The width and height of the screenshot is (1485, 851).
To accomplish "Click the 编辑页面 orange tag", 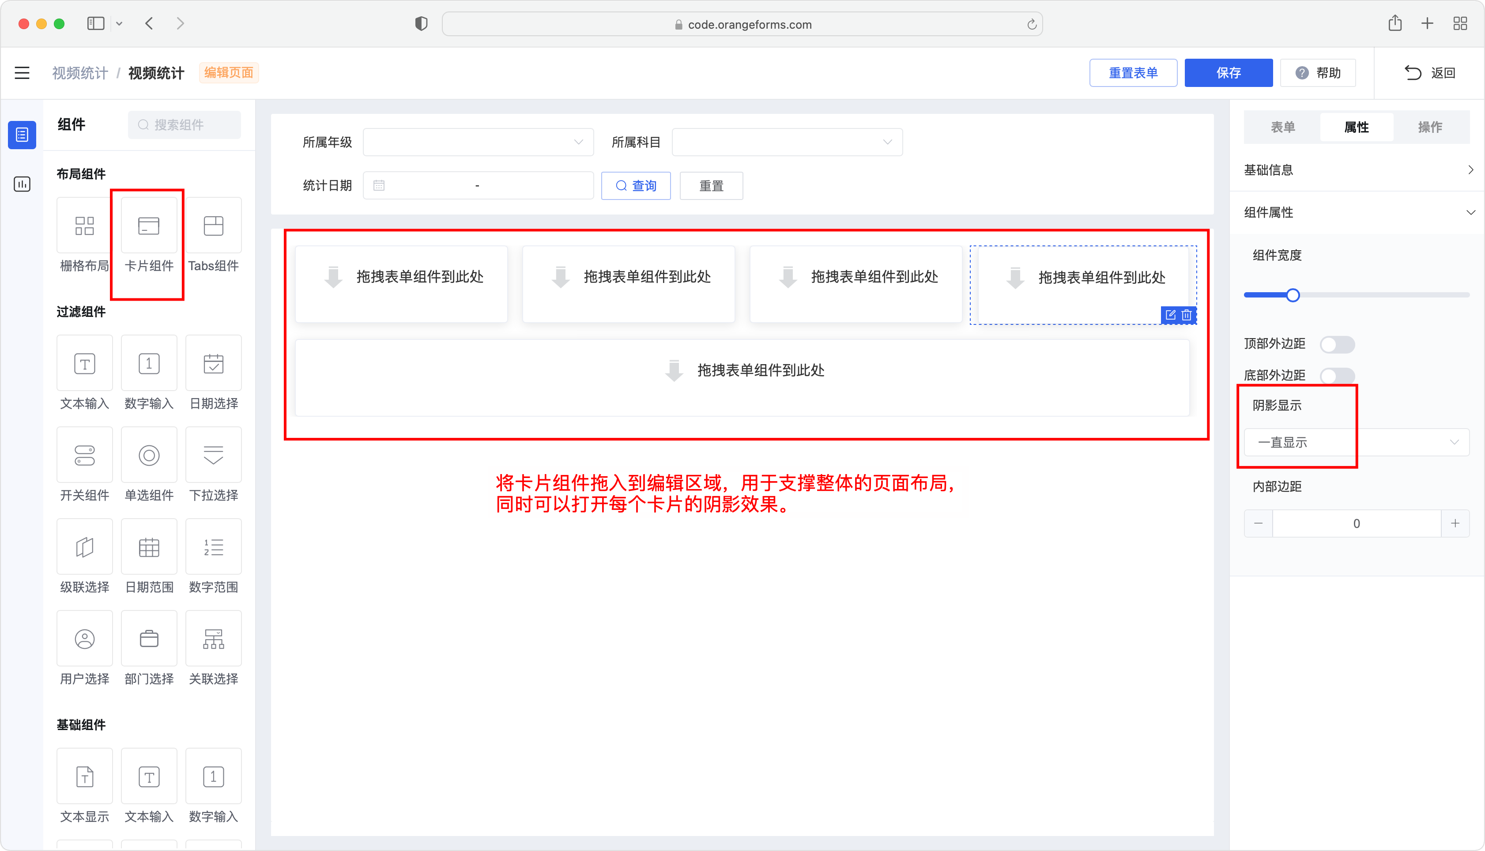I will tap(229, 73).
